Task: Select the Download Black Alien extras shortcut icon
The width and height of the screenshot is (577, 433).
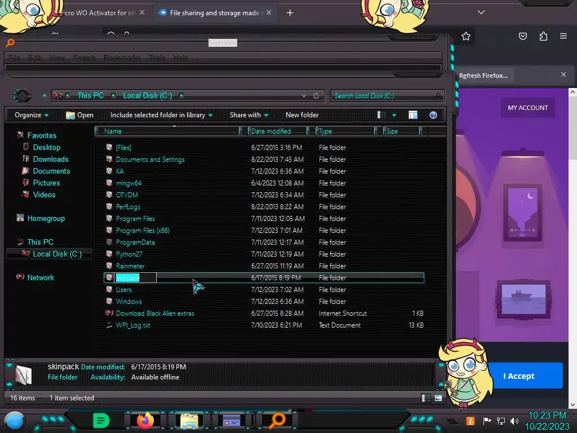Action: click(109, 313)
